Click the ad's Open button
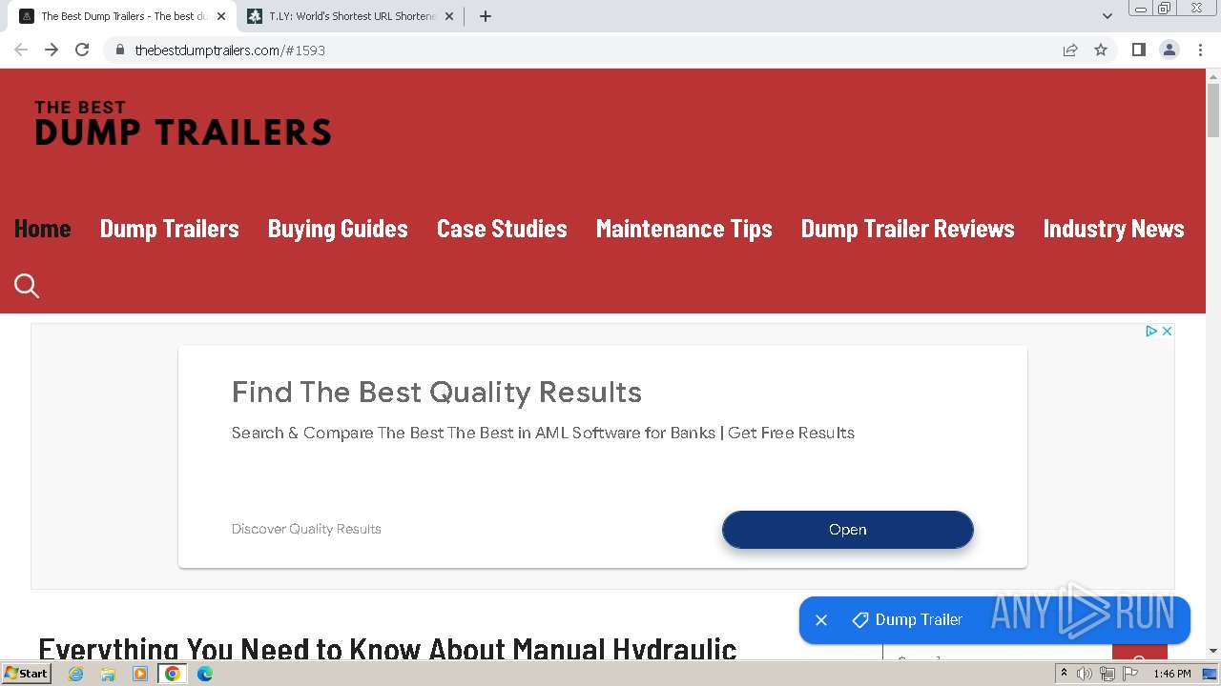The height and width of the screenshot is (686, 1221). point(848,530)
